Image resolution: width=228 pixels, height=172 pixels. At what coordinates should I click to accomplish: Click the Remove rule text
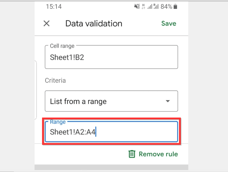pos(158,154)
